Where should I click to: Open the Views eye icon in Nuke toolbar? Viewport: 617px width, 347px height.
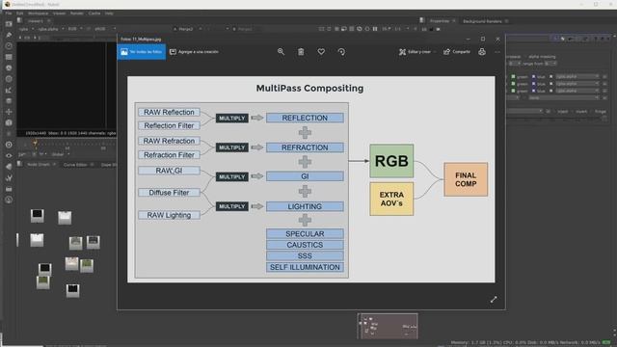[x=9, y=156]
